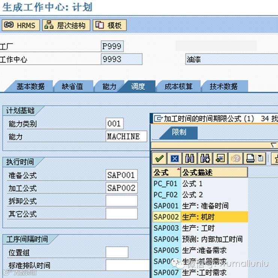Select highlighted row SAP002 生产: 机时
The image size is (278, 278).
pyautogui.click(x=200, y=217)
